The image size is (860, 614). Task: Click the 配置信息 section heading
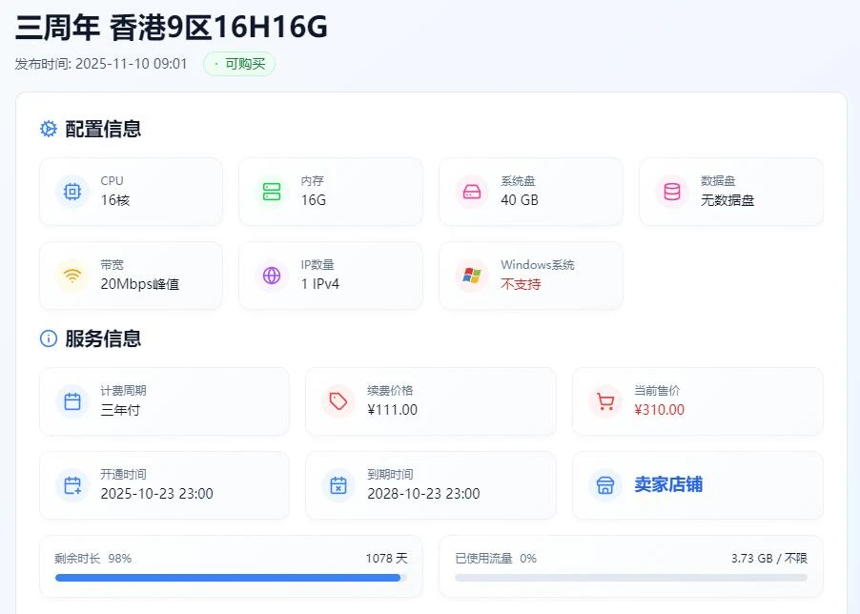click(x=103, y=129)
